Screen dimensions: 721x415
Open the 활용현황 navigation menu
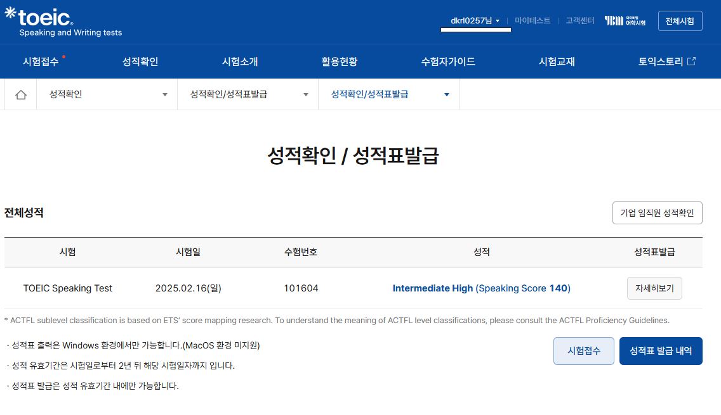340,61
